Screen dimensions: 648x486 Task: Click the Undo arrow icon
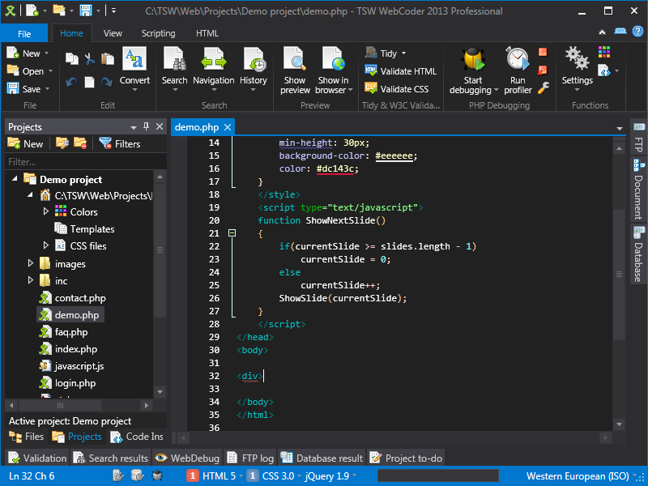pos(71,82)
